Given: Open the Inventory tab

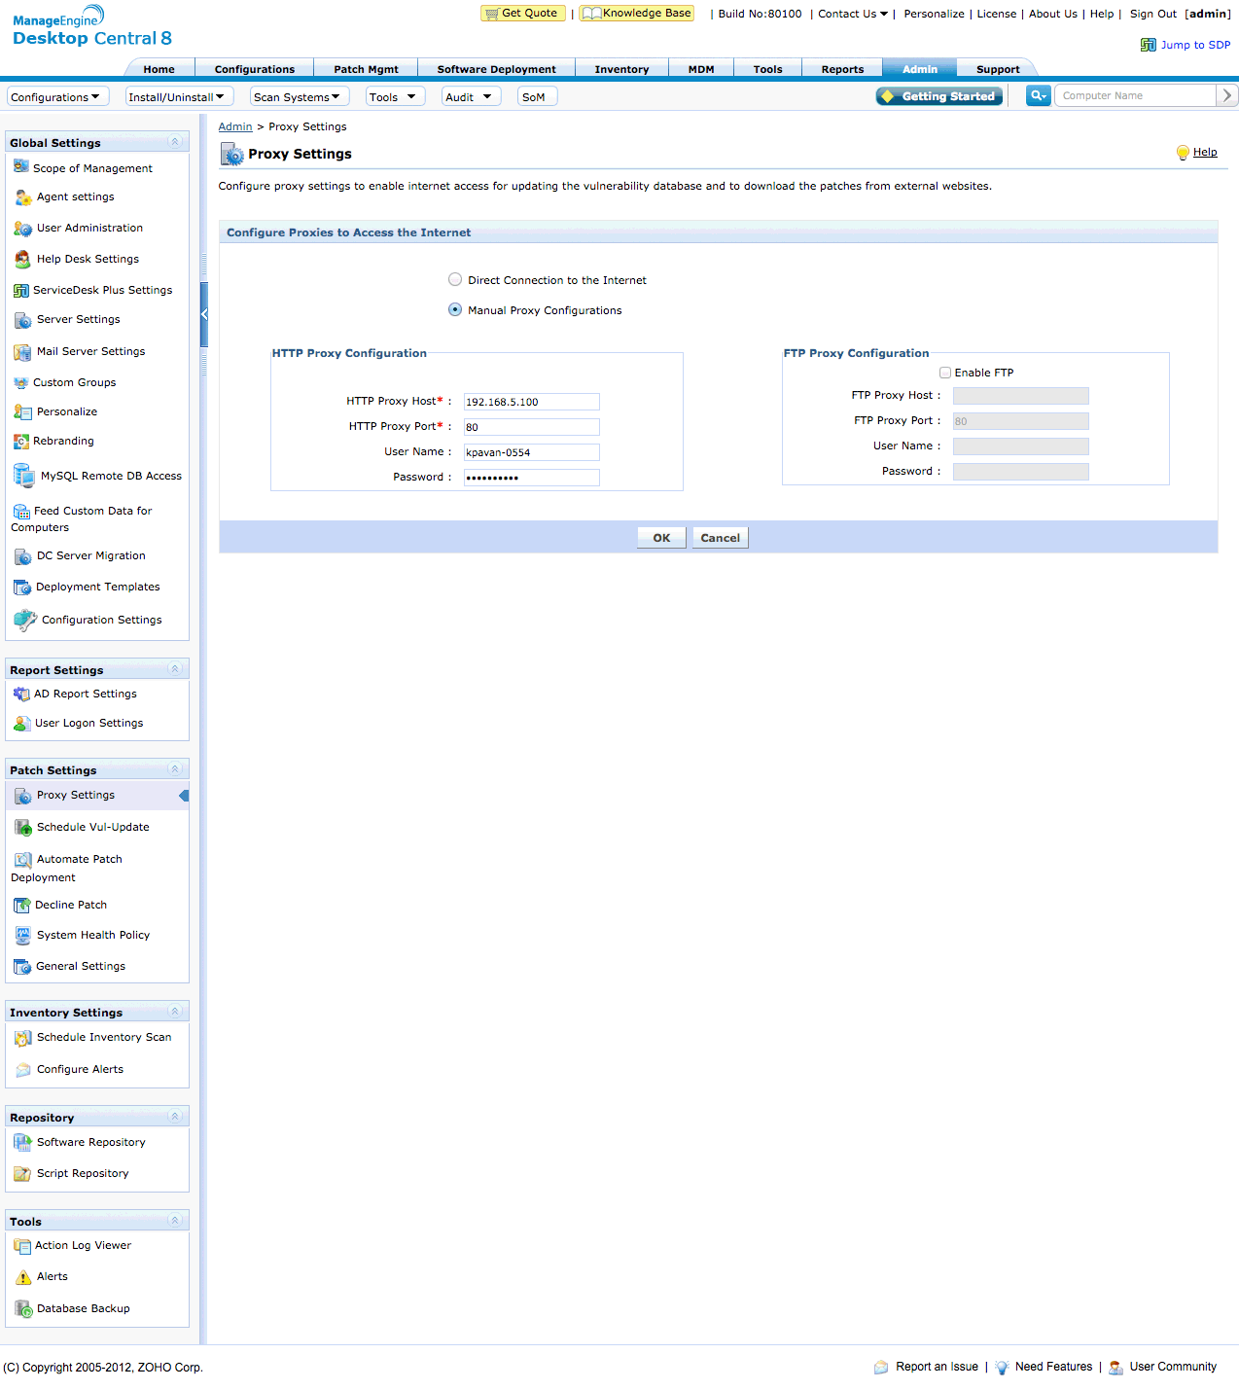Looking at the screenshot, I should pos(621,69).
